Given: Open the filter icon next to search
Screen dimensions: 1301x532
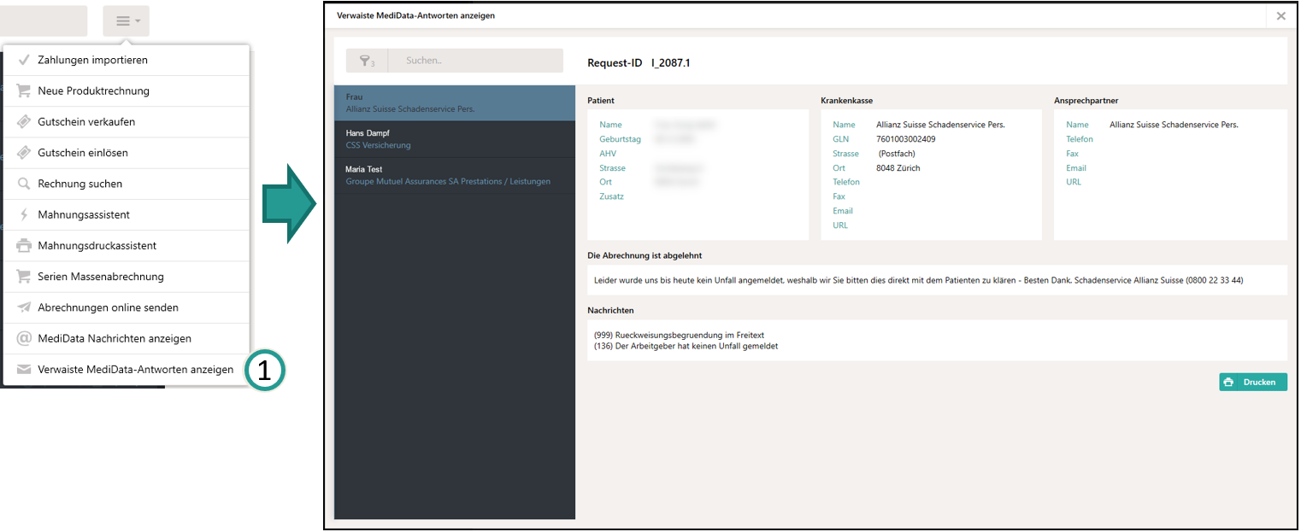Looking at the screenshot, I should tap(367, 61).
